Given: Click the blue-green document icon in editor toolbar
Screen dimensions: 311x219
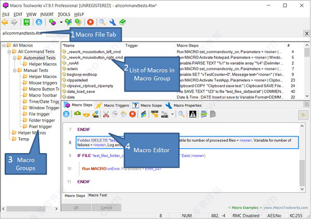Looking at the screenshot, I should pos(204,114).
